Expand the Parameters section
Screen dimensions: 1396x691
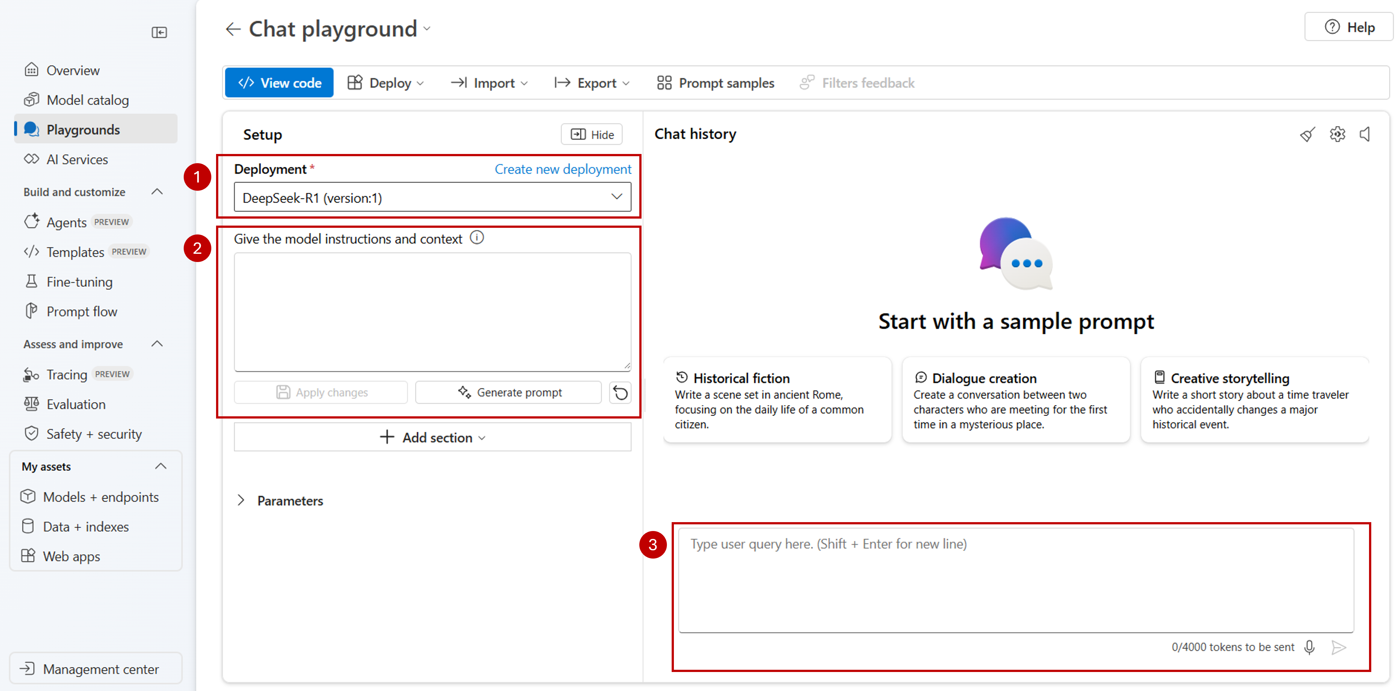click(240, 501)
